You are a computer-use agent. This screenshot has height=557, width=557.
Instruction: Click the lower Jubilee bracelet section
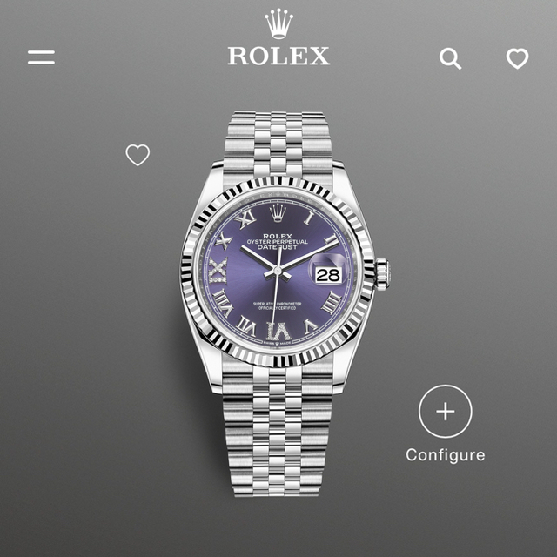click(x=278, y=432)
